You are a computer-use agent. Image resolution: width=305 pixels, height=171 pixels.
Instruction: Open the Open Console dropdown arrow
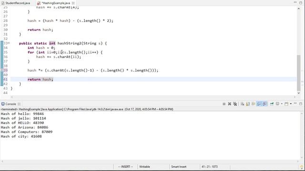[x=291, y=104]
